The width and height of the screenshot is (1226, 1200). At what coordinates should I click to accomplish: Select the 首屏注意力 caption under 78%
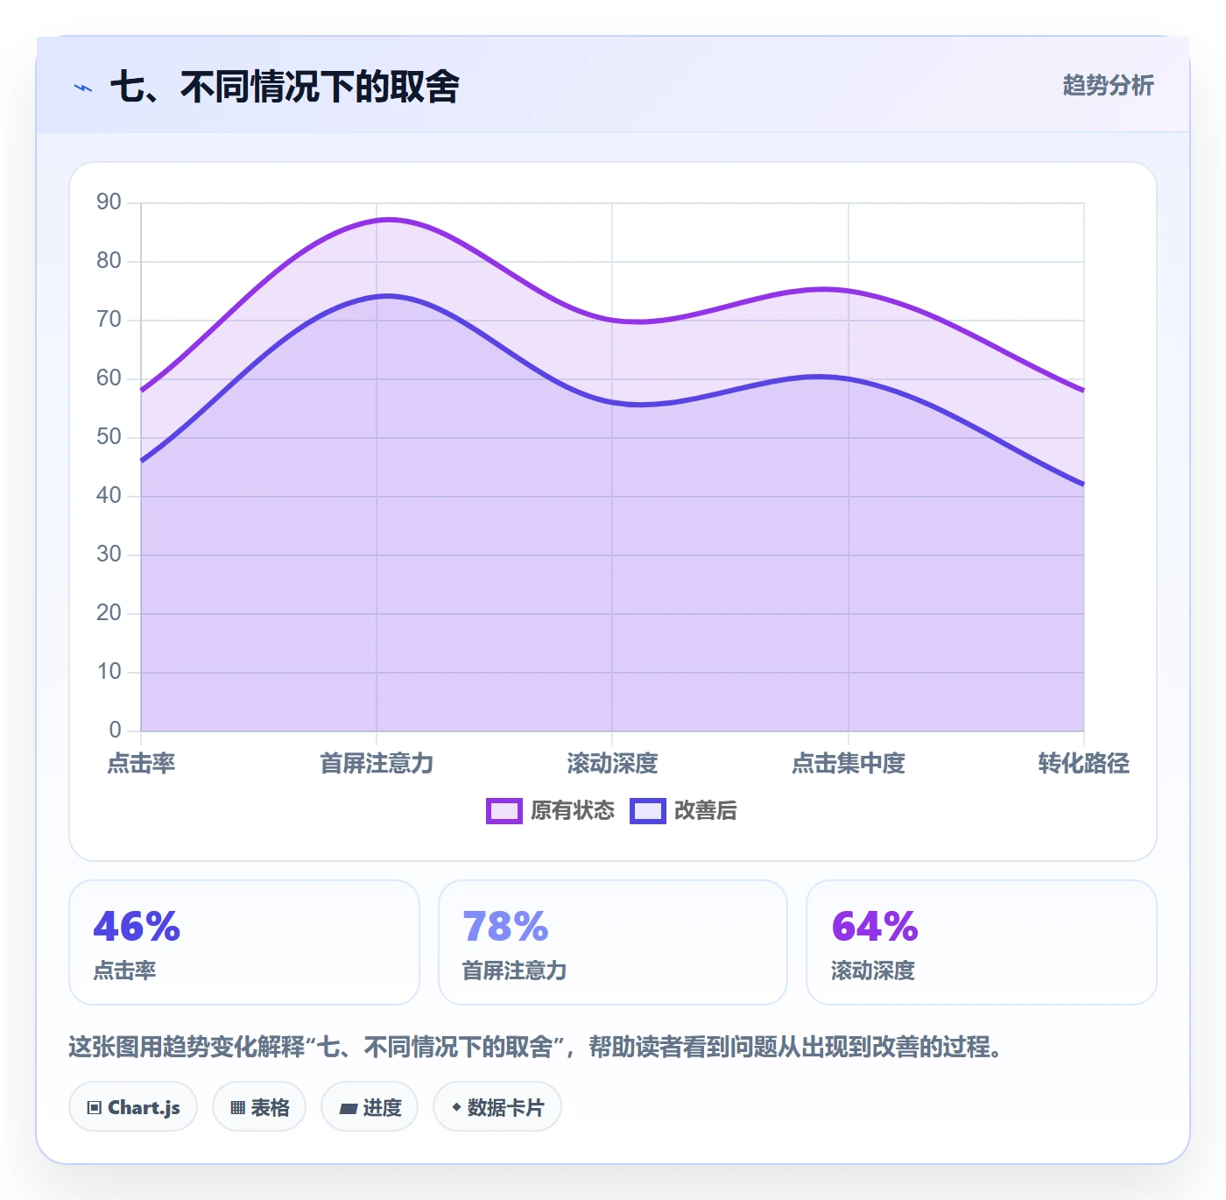click(x=515, y=971)
